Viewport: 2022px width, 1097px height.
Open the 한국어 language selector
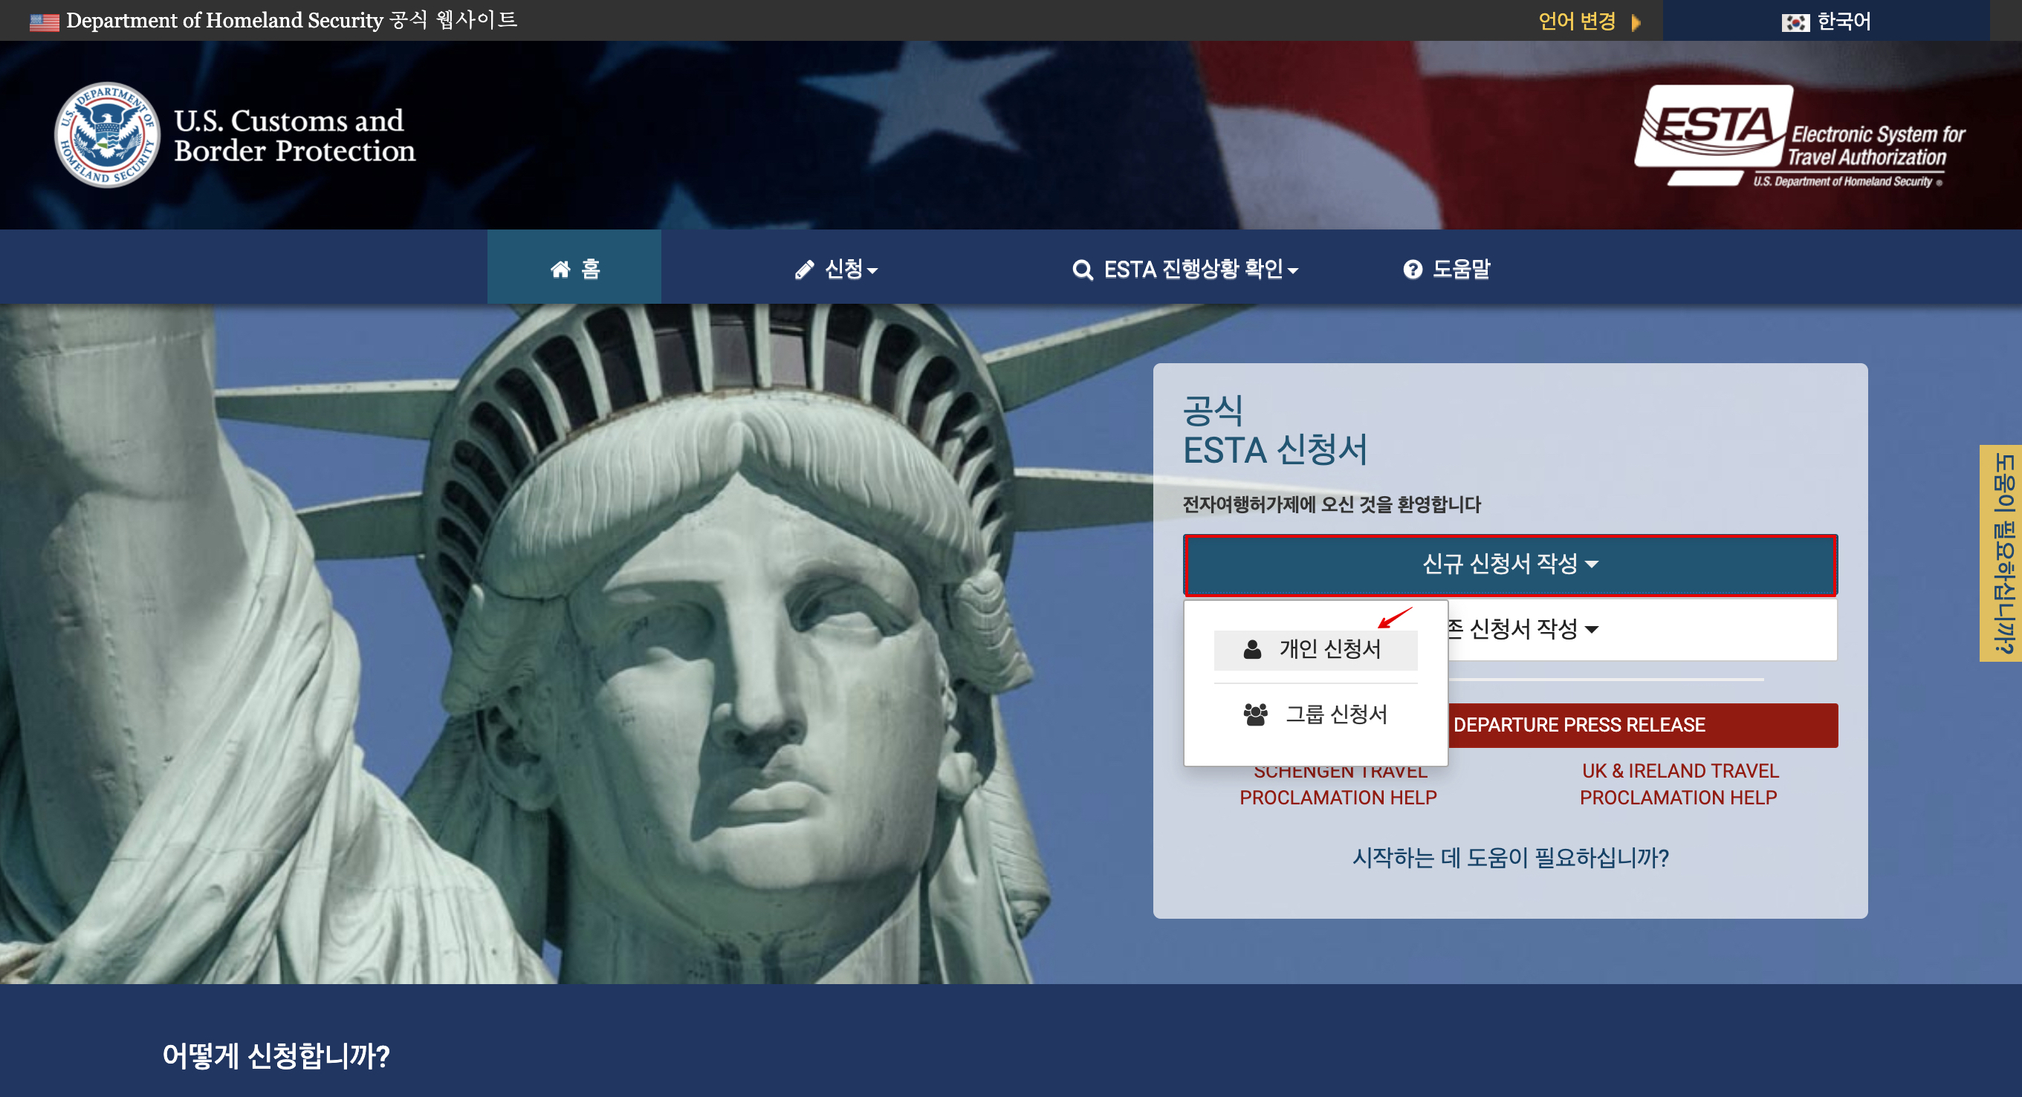[1827, 22]
